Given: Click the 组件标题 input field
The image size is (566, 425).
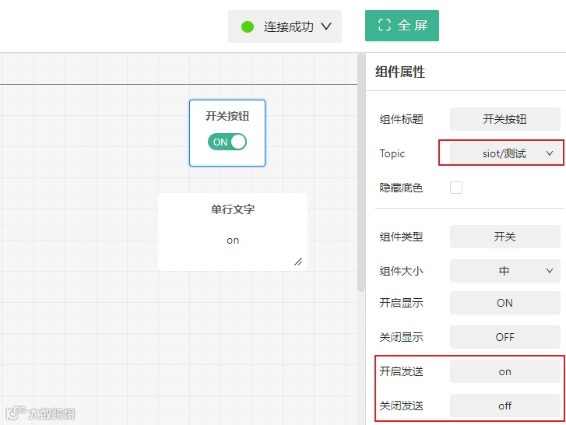Looking at the screenshot, I should coord(505,119).
